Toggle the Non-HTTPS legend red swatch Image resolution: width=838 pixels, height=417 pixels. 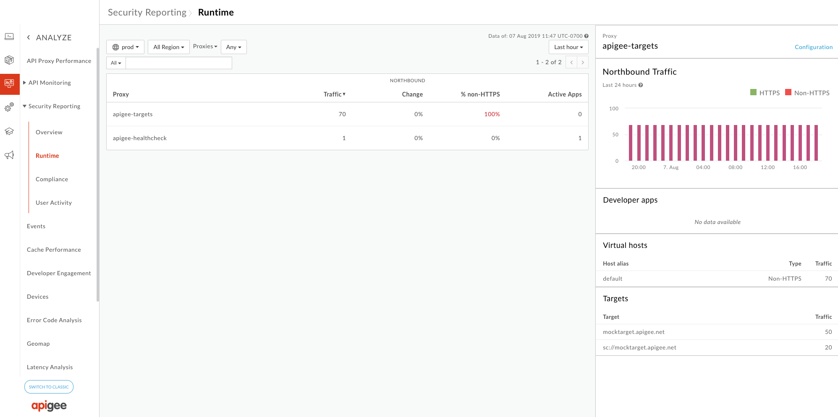(x=788, y=92)
